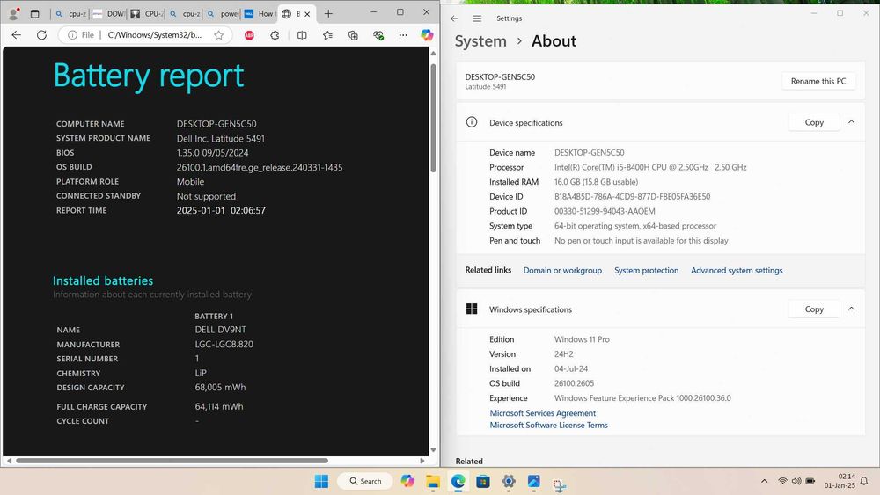Switch to the Dell How tab

point(260,13)
